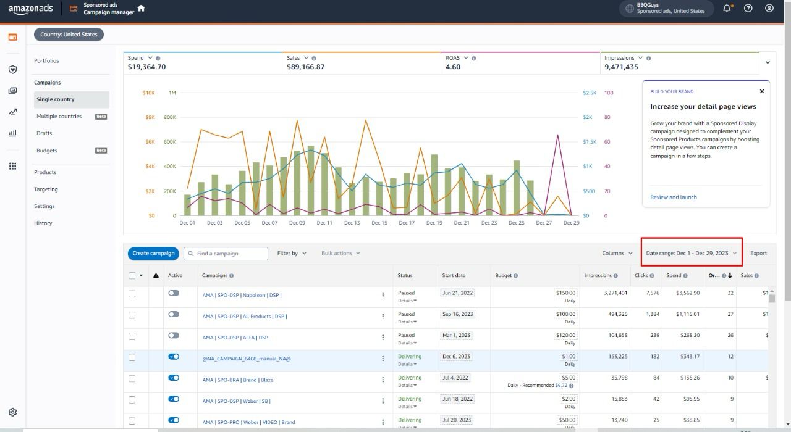Click the BBQGuys account switcher
791x432 pixels.
pos(666,9)
